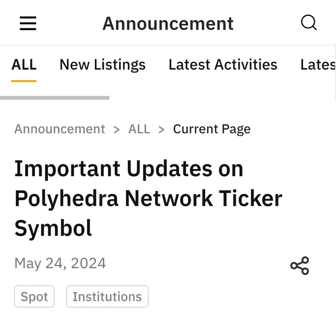Click the Polyhedra Network Ticker Symbol headline
Viewport: 336px width, 325px height.
(x=148, y=198)
